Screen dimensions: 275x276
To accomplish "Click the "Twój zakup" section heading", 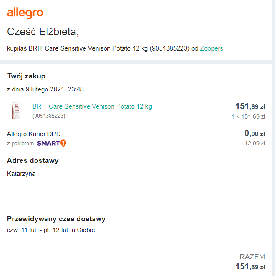I will click(x=26, y=76).
